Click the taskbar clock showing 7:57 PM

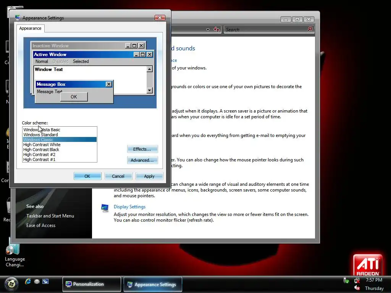tap(374, 280)
